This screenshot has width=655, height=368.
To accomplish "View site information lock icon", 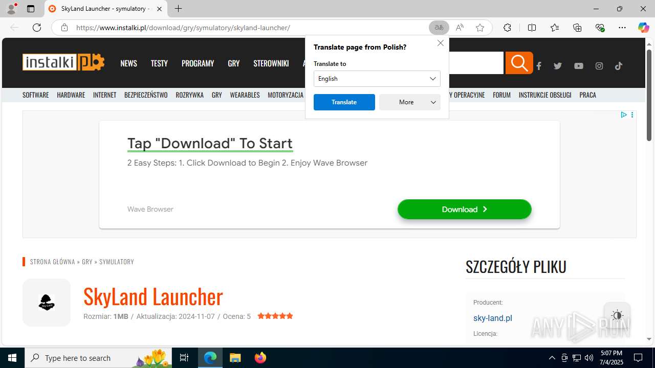I will coord(64,28).
